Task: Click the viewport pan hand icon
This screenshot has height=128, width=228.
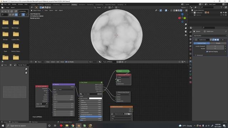Action: pos(186,28)
